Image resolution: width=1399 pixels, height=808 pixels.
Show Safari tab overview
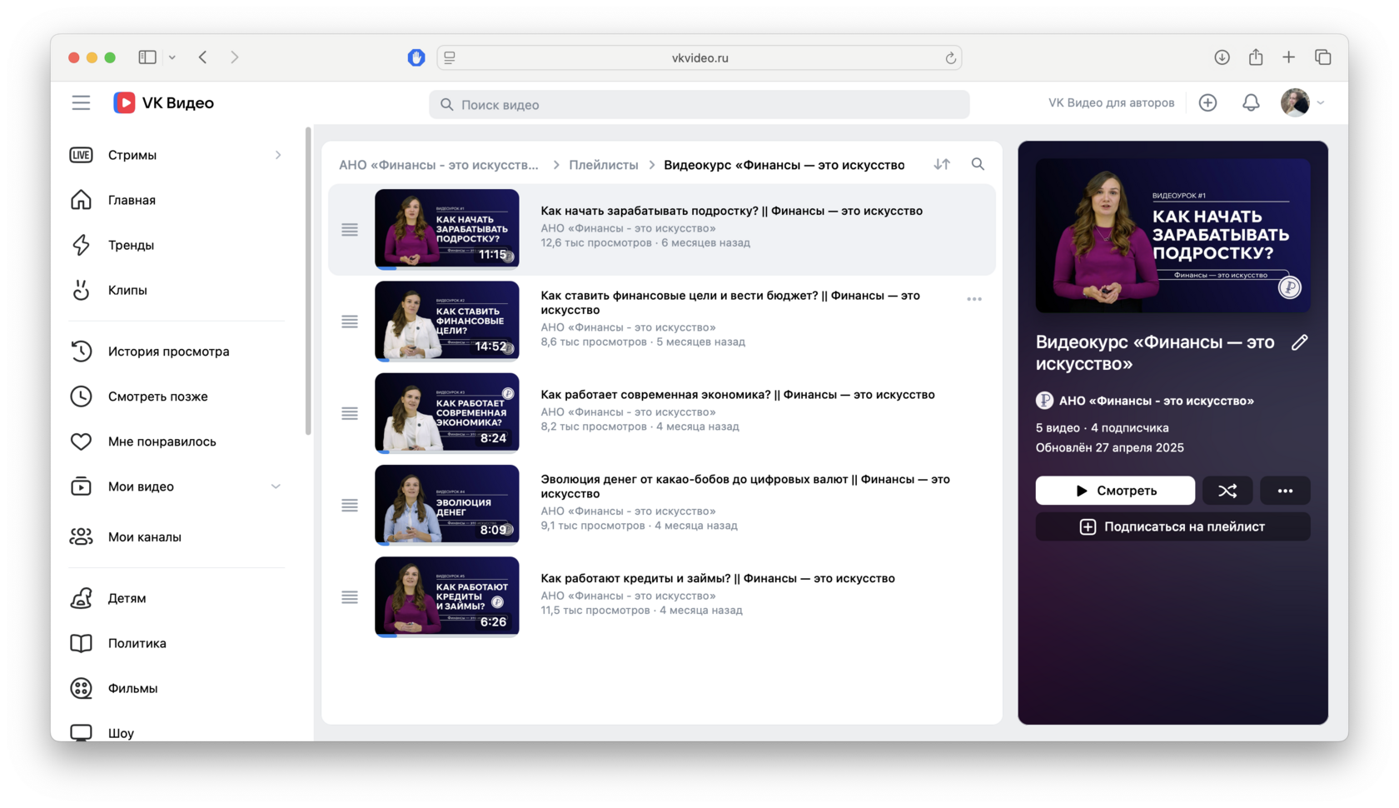1323,57
